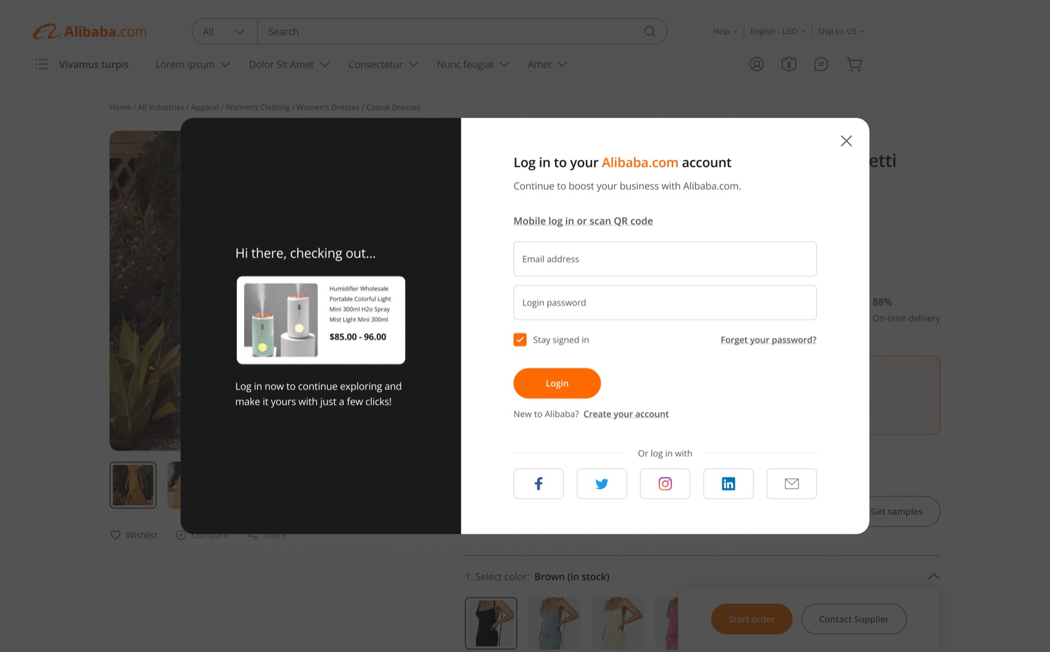Click the 'Brown (in stock)' color text
The image size is (1050, 652).
pos(572,577)
